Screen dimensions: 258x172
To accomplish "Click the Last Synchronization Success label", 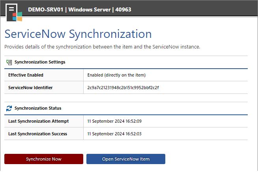I will (x=38, y=134).
